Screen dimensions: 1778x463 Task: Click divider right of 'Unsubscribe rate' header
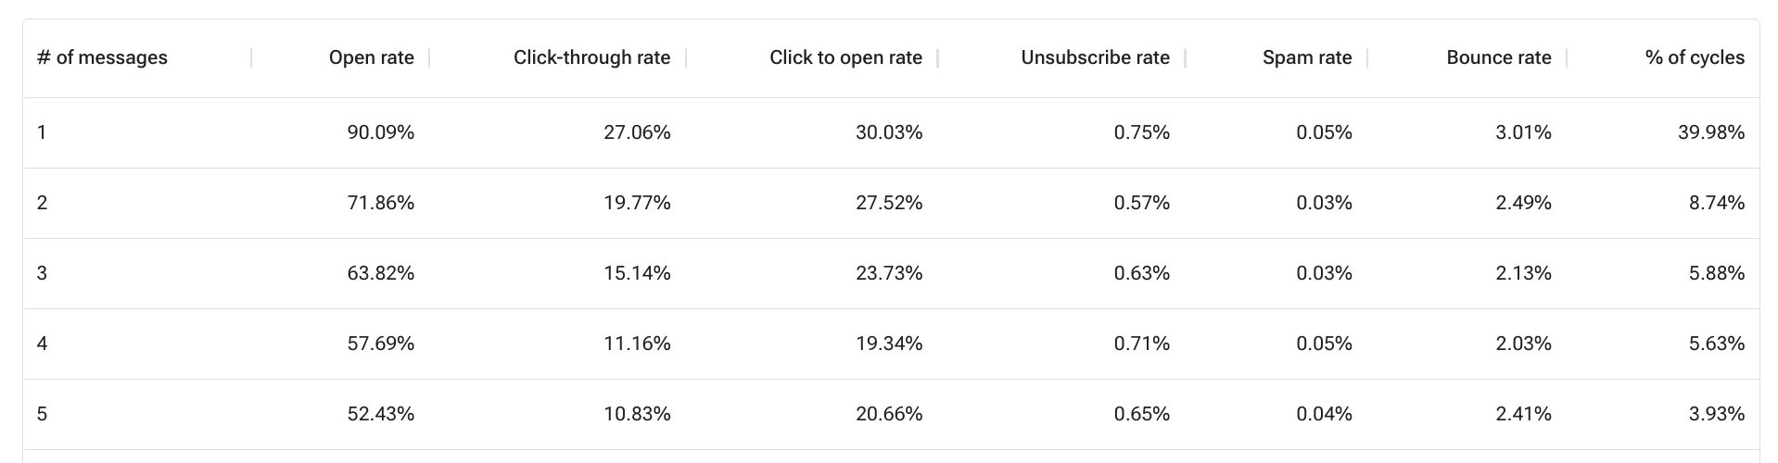[x=1185, y=58]
